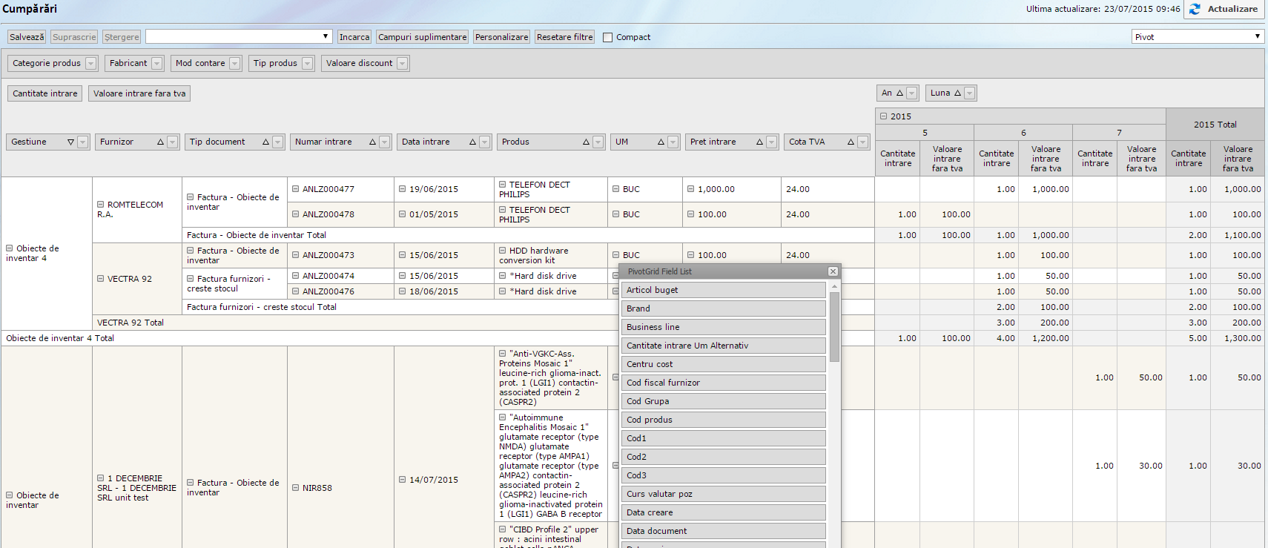Open the saved layouts dropdown beside Stergere
The height and width of the screenshot is (548, 1268).
click(239, 37)
